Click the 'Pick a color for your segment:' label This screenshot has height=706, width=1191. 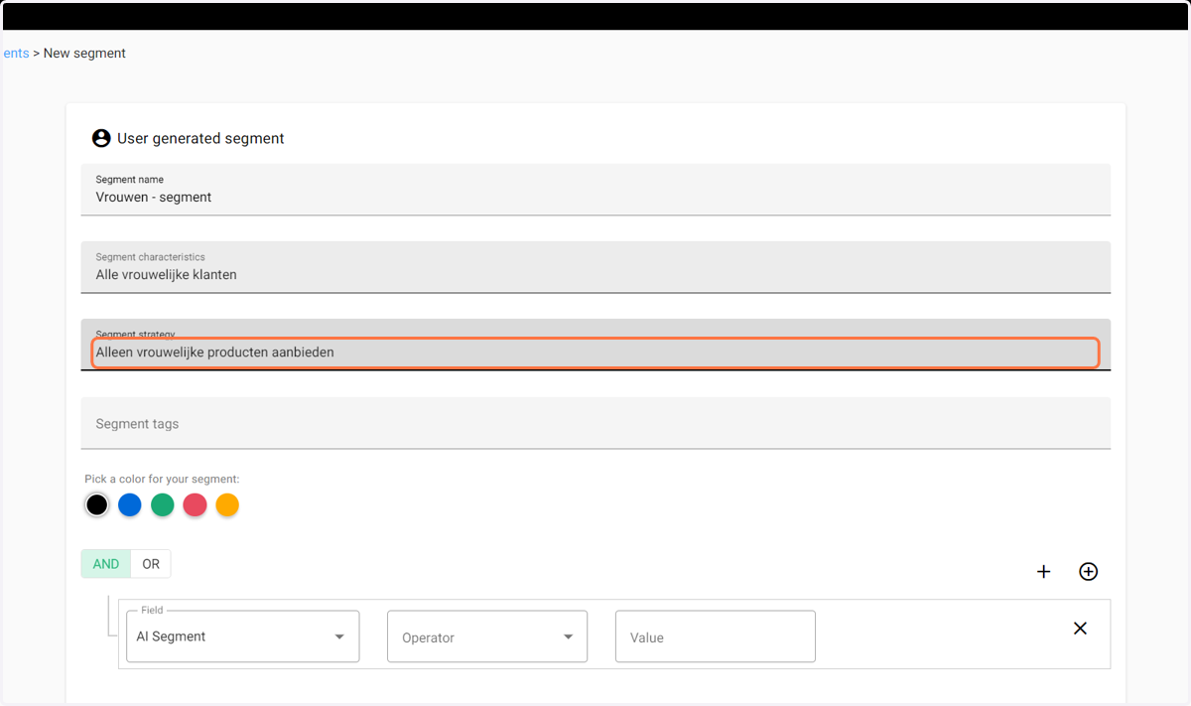coord(162,479)
